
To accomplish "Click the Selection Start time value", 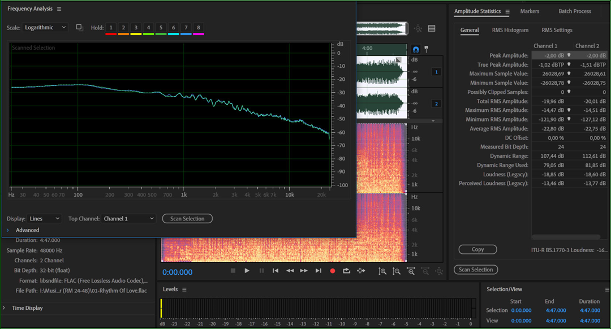I will pos(521,310).
